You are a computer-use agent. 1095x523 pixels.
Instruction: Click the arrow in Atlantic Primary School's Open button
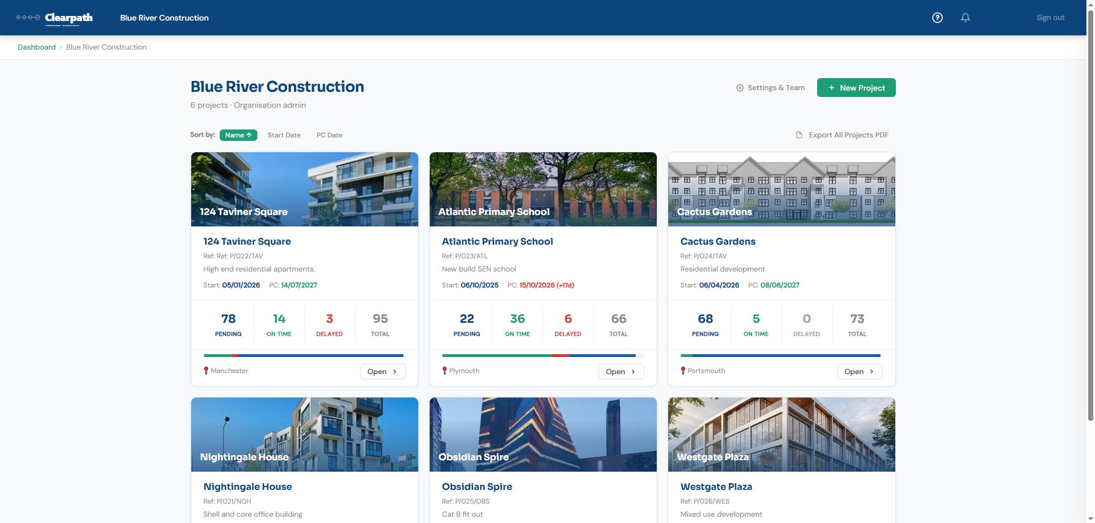tap(633, 371)
